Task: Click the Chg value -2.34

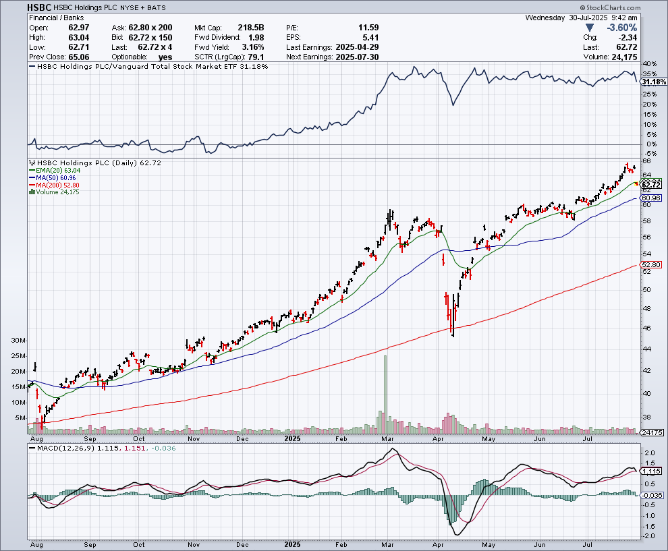Action: 627,38
